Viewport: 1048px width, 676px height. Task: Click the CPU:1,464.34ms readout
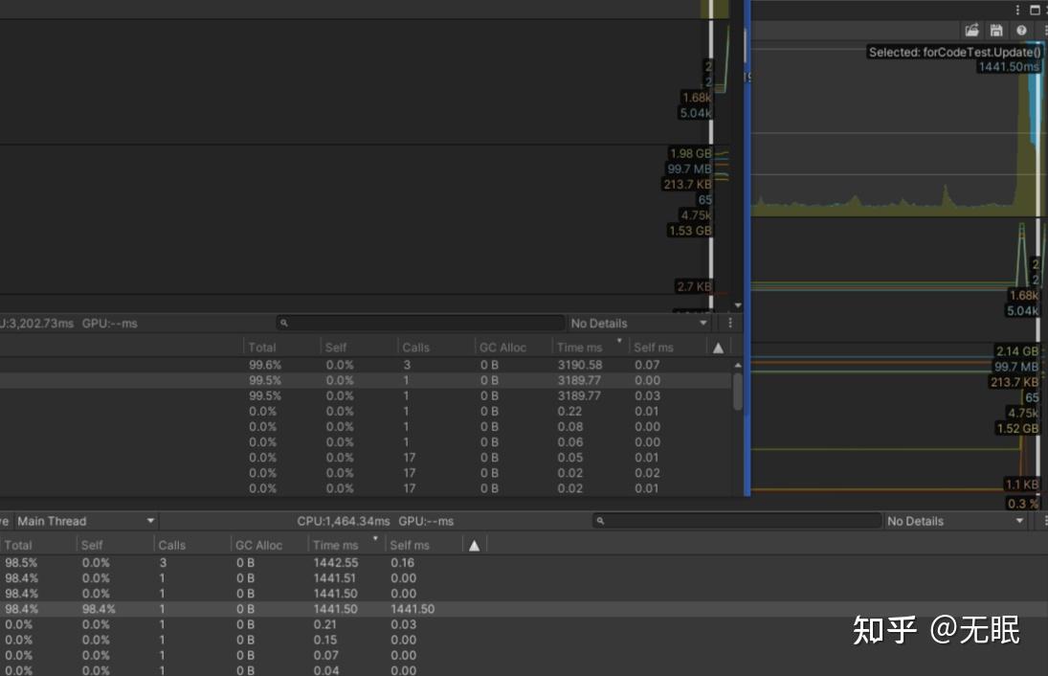pyautogui.click(x=344, y=521)
